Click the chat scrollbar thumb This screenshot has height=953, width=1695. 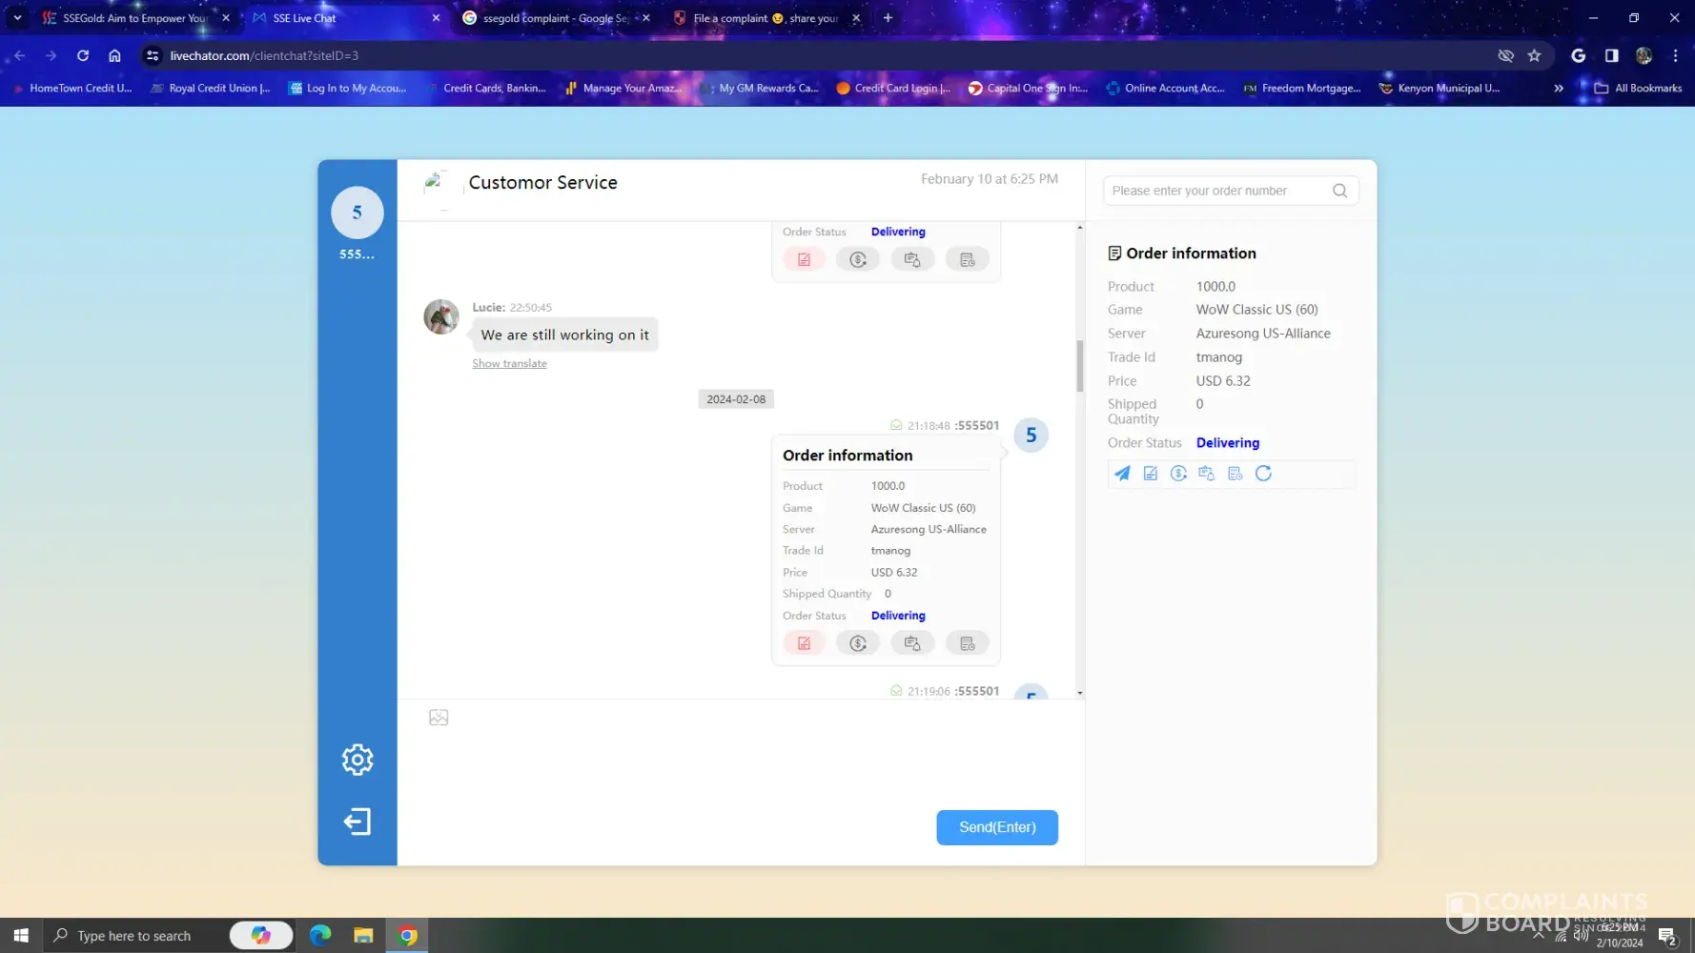pos(1079,366)
